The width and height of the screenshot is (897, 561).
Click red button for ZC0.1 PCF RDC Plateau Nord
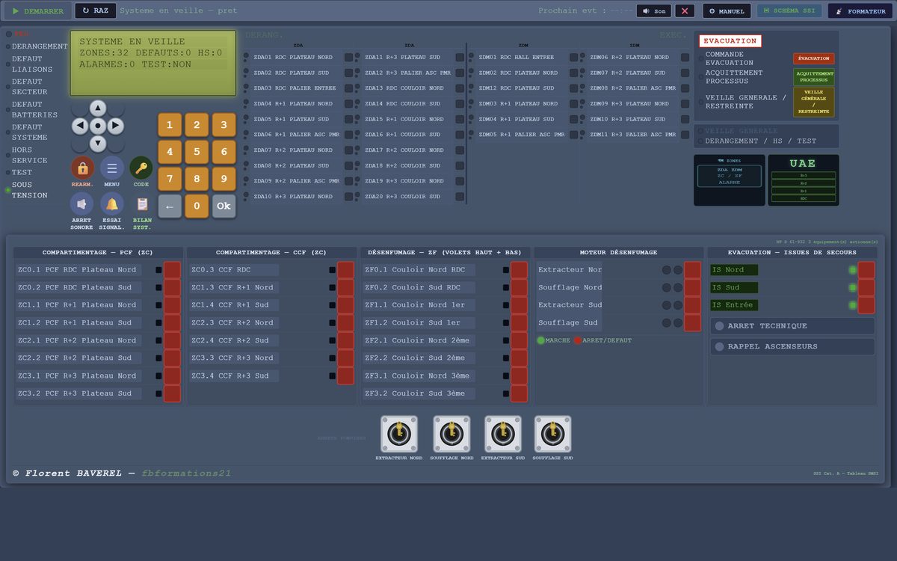coord(173,270)
